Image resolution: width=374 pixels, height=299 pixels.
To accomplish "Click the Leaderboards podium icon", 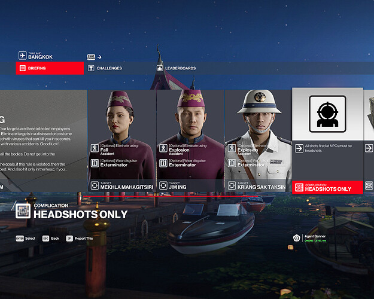I will tap(160, 68).
